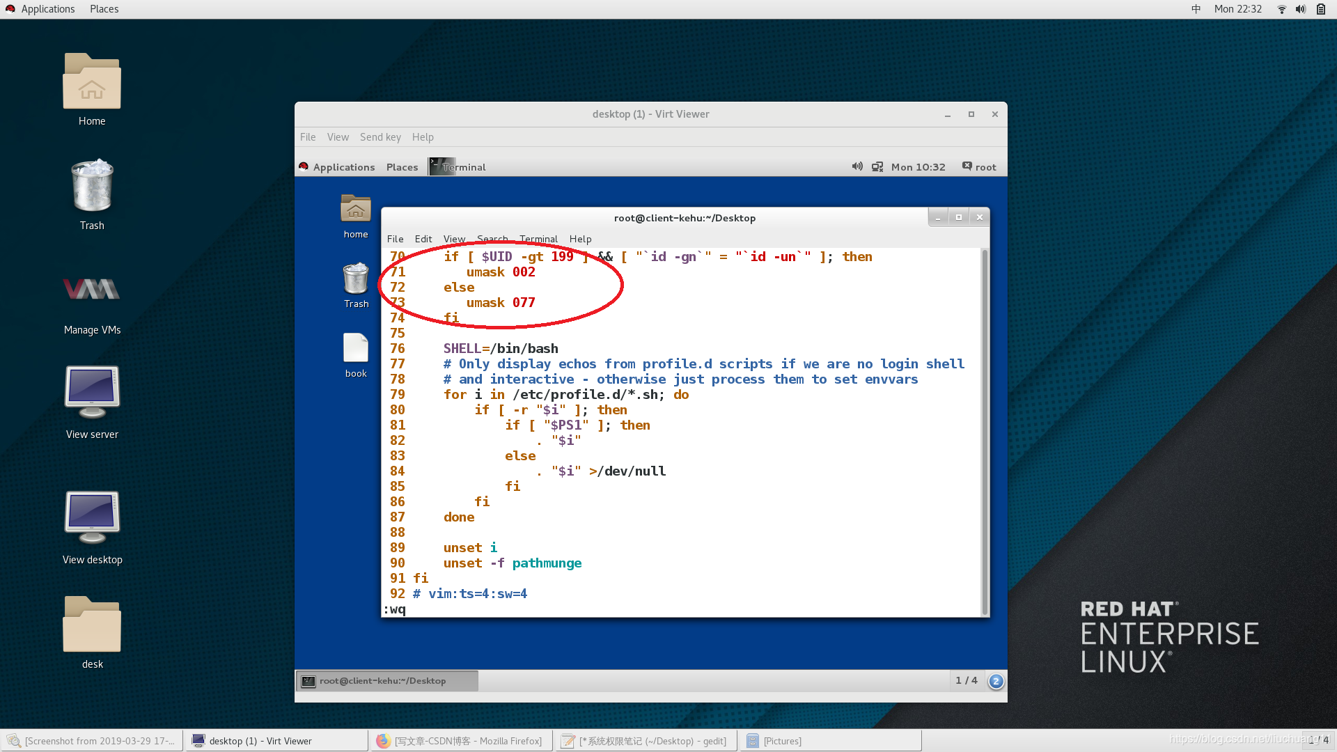
Task: Open terminal Help menu
Action: 580,239
